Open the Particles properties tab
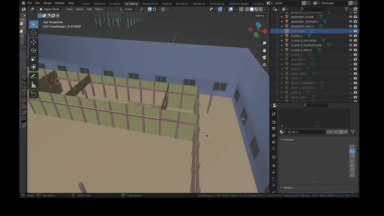 274,179
